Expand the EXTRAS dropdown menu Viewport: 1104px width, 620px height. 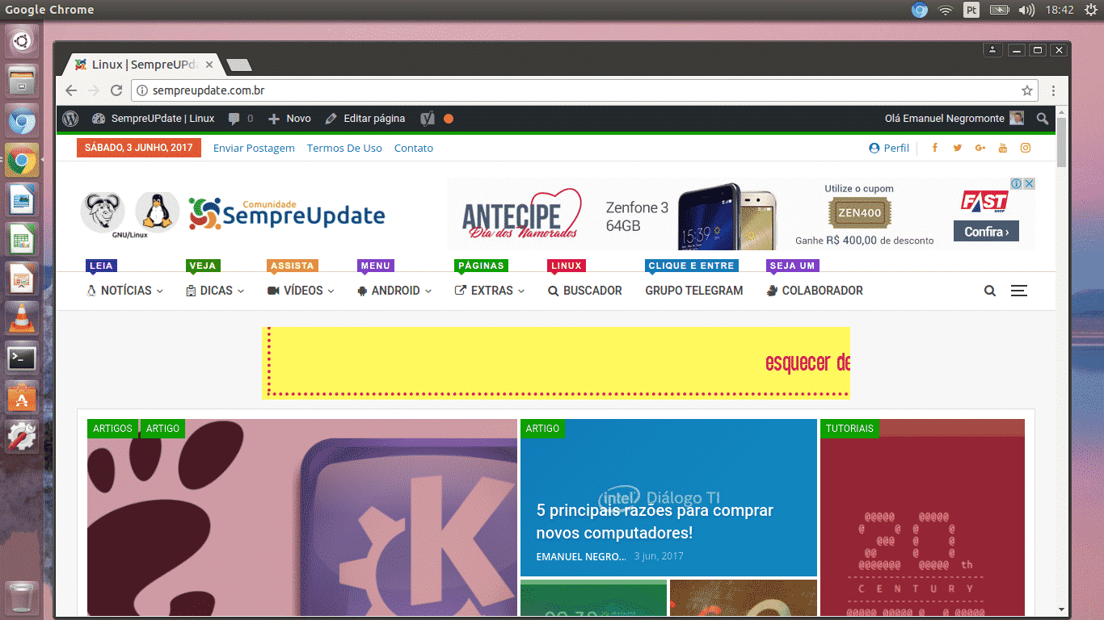point(490,291)
